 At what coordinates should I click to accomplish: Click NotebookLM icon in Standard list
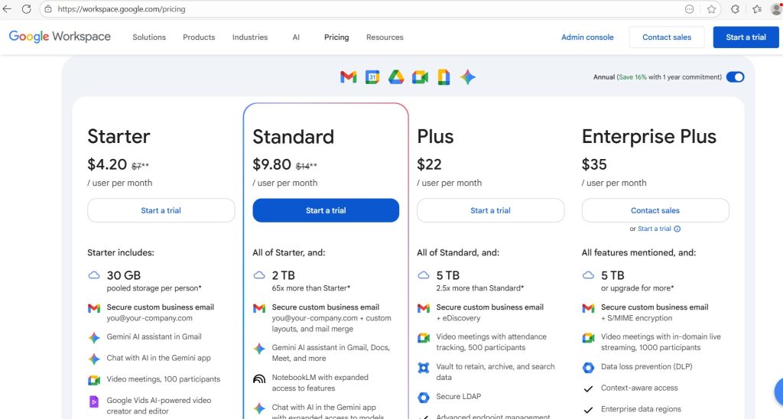(x=259, y=379)
